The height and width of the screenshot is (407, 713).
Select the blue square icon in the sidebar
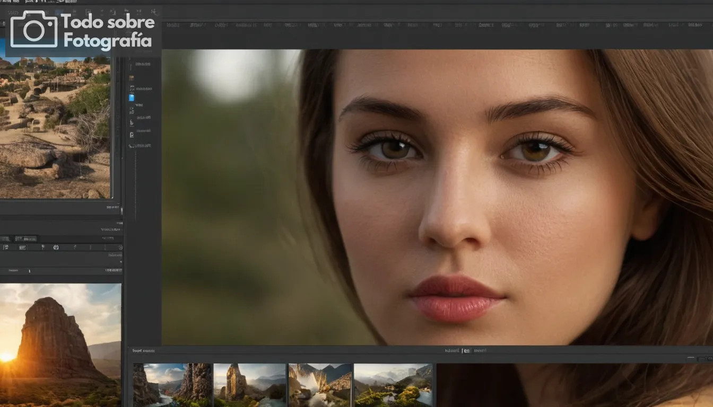point(132,98)
